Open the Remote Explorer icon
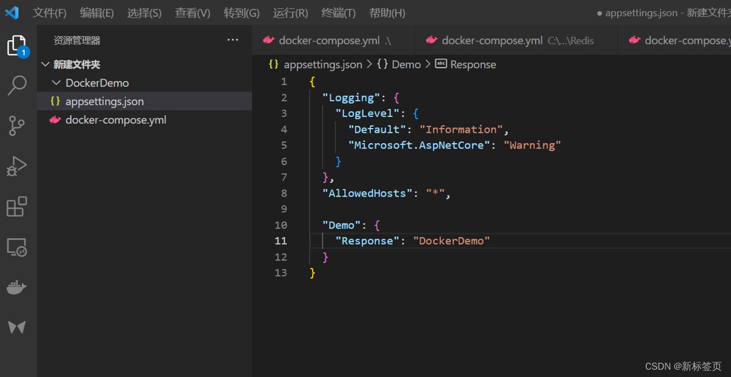This screenshot has height=377, width=731. (x=17, y=247)
